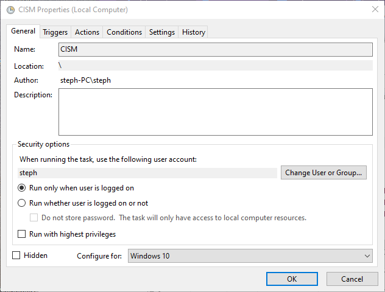Click the OK button

[x=292, y=279]
